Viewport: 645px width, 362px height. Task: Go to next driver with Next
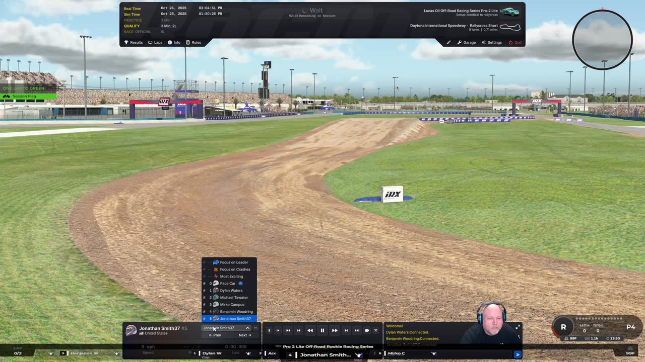coord(244,335)
